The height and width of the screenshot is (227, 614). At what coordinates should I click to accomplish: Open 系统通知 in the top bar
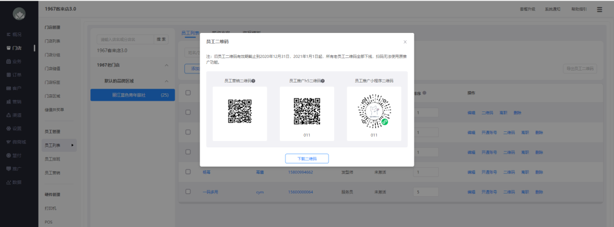(553, 10)
